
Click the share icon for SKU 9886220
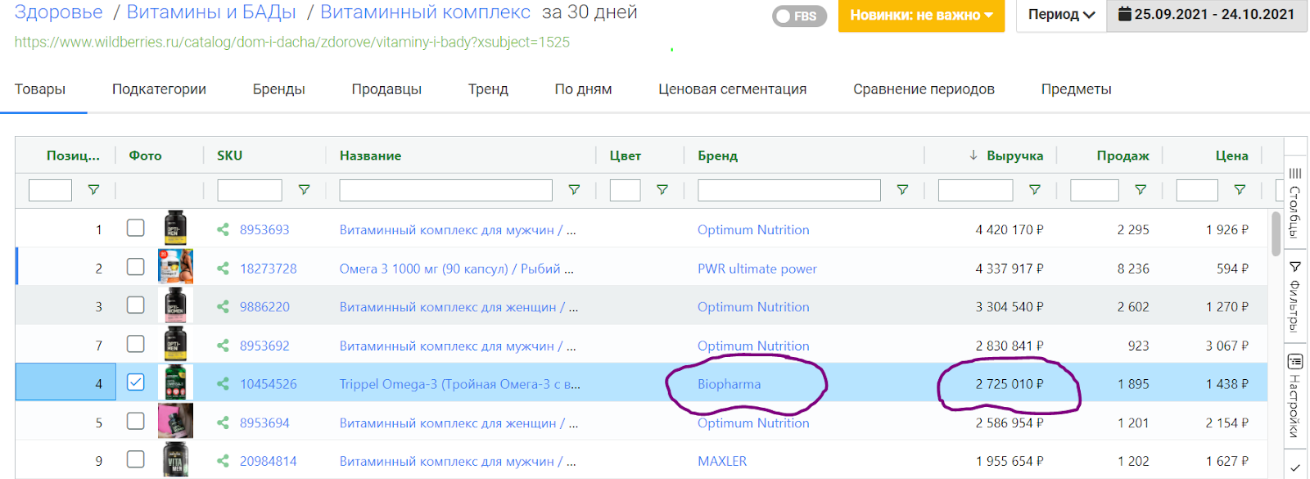(x=223, y=306)
